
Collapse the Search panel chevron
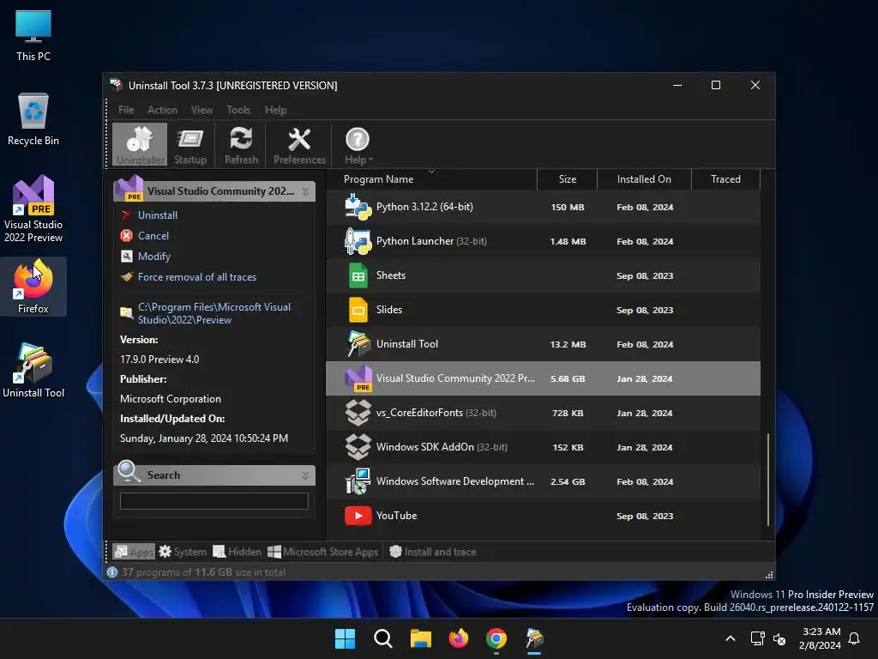(x=306, y=475)
